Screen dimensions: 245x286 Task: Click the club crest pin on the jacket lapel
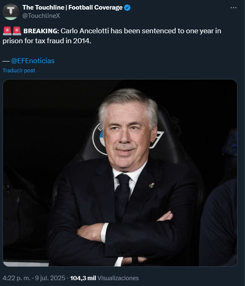coord(152,185)
